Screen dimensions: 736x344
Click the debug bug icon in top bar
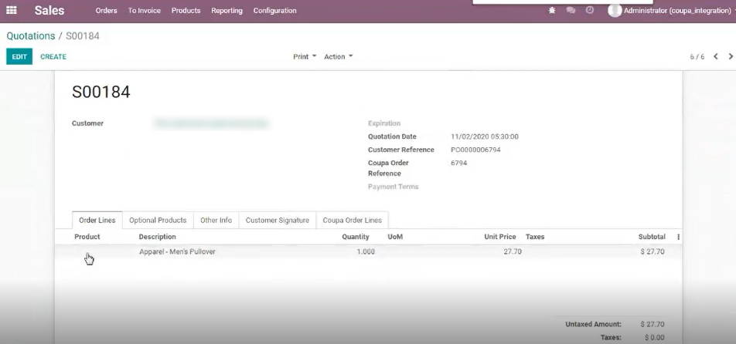coord(552,10)
